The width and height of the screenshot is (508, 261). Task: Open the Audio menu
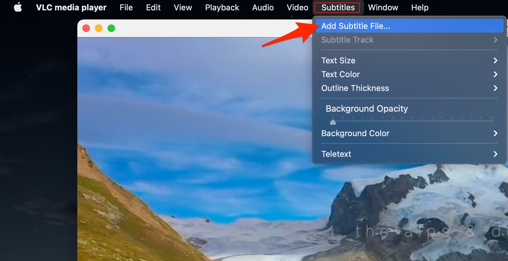click(x=263, y=7)
